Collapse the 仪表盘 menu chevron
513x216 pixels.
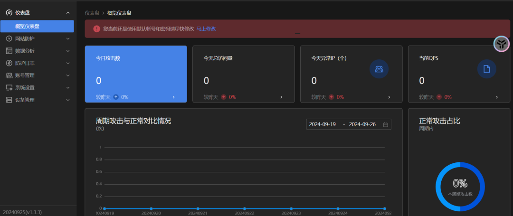pyautogui.click(x=68, y=13)
